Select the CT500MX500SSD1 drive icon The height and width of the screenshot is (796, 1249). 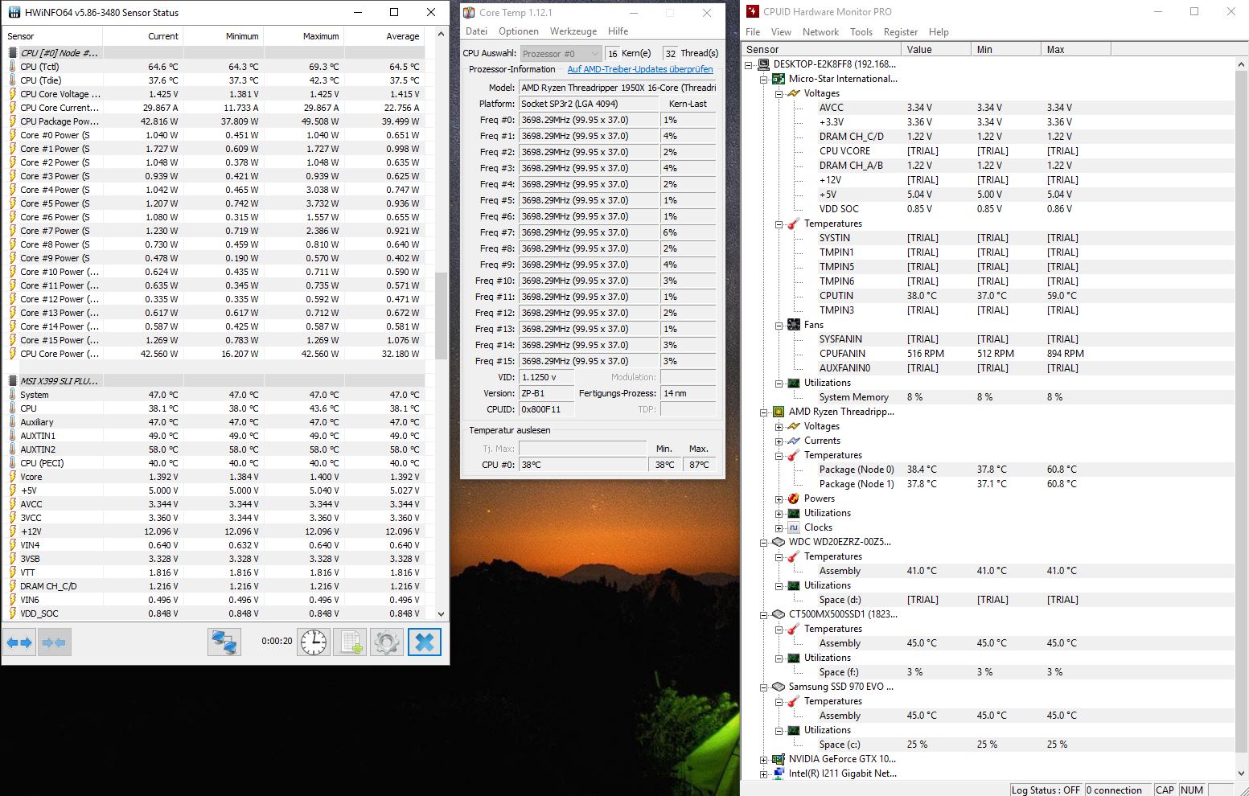[779, 614]
